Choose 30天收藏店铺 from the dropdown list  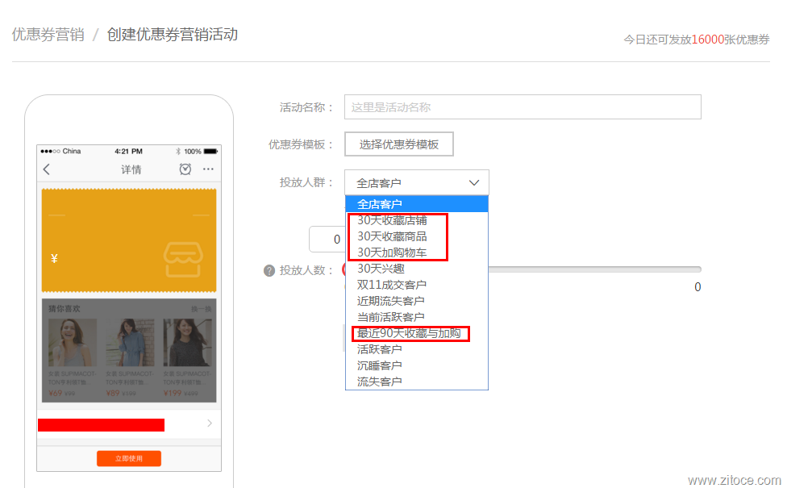(392, 220)
